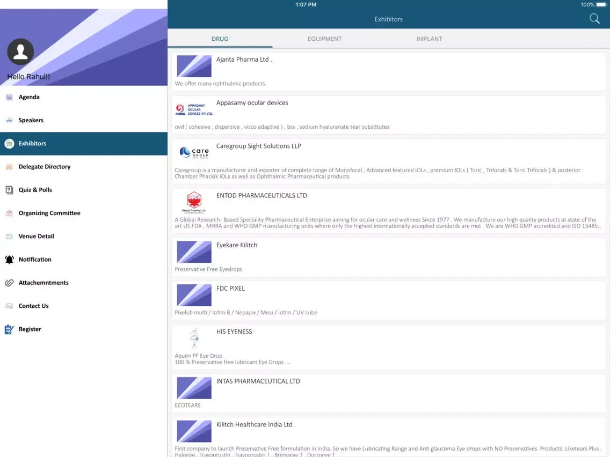Click the FDC PIXEL logo thumbnail
610x457 pixels.
point(194,295)
